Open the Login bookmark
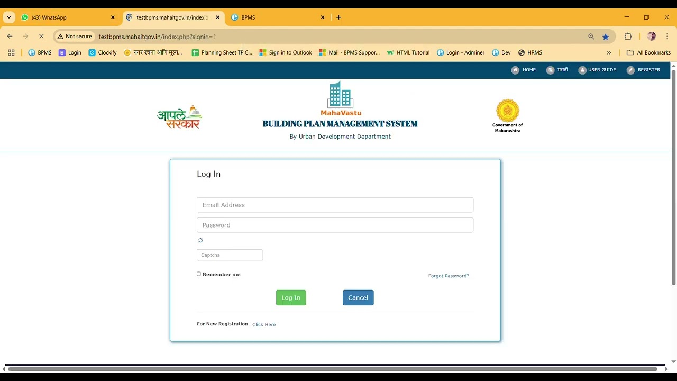This screenshot has width=677, height=381. [70, 52]
